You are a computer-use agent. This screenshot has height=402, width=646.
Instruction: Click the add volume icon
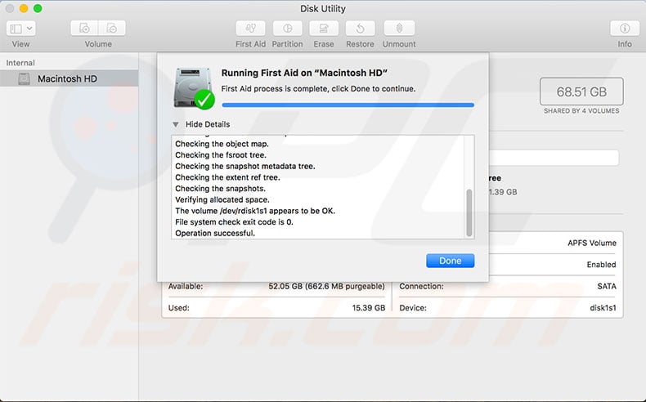point(84,28)
